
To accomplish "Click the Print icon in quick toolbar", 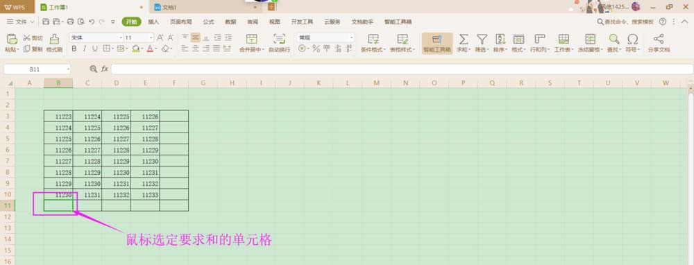I will click(70, 22).
